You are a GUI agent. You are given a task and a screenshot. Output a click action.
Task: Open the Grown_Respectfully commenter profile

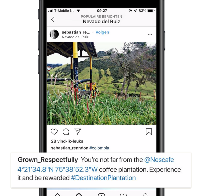[x=48, y=160]
